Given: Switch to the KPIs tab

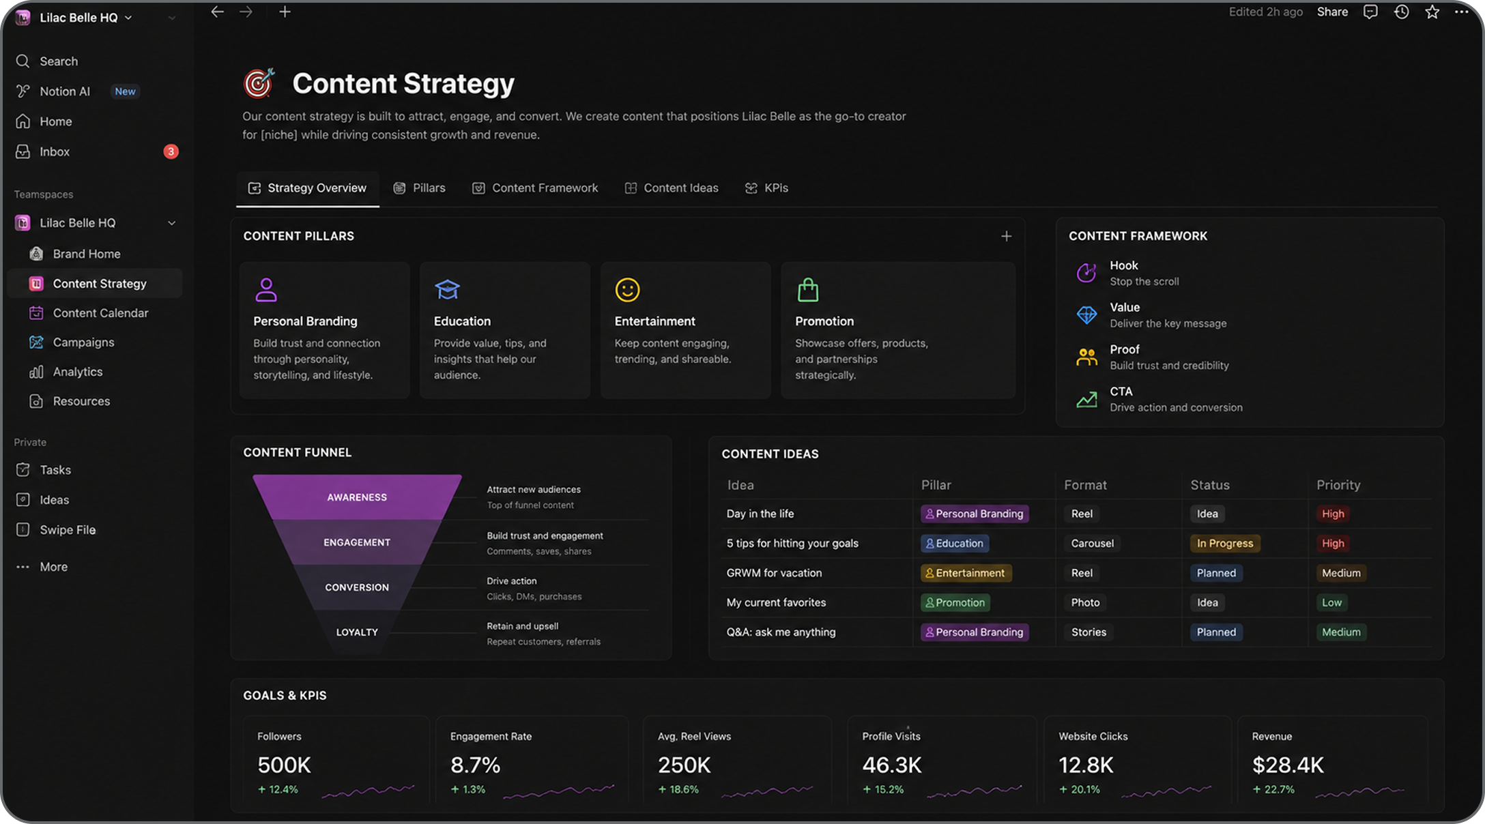Looking at the screenshot, I should click(x=766, y=188).
